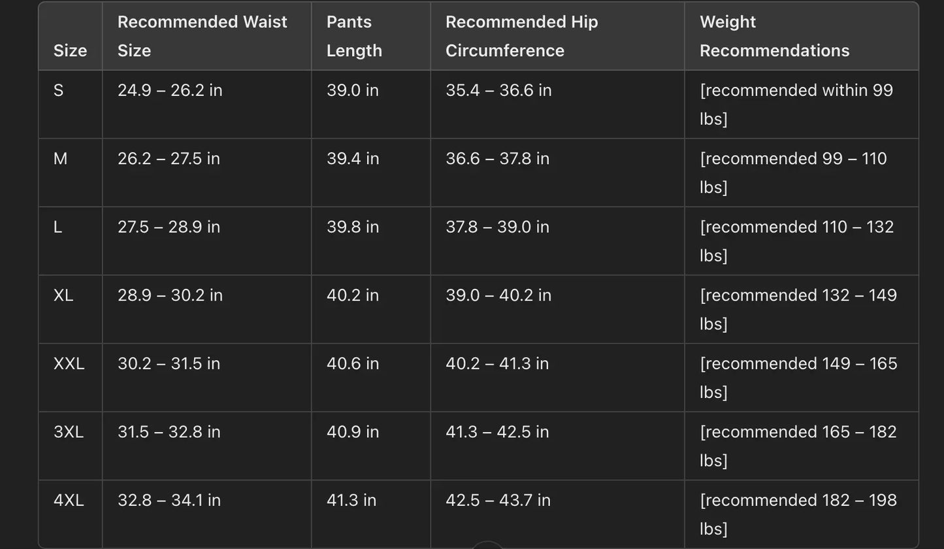Click the "3XL" size label
The image size is (944, 549).
click(69, 432)
